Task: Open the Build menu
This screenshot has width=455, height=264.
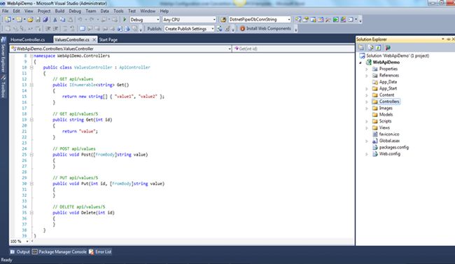Action: pyautogui.click(x=59, y=11)
